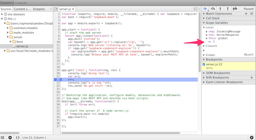Add a watch expression with plus icon

pyautogui.click(x=246, y=14)
